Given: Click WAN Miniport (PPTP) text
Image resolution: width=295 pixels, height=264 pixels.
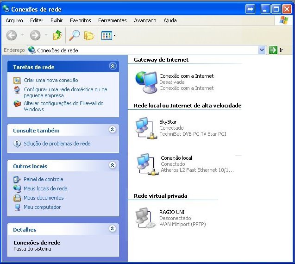Looking at the screenshot, I should [x=182, y=224].
